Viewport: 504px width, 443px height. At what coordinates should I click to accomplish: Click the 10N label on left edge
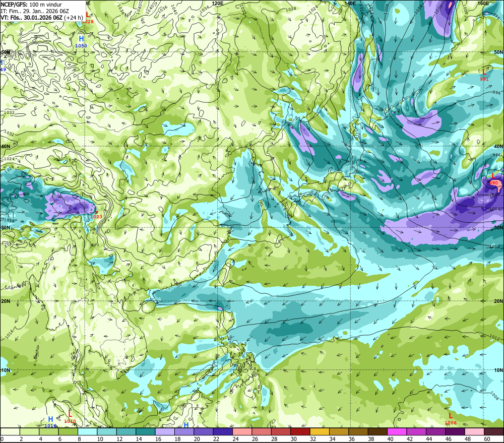(x=6, y=370)
